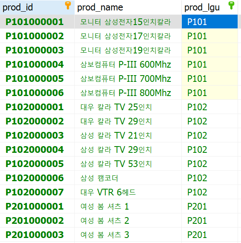Click product name 대우 칼라 TV 25인치

click(x=116, y=107)
